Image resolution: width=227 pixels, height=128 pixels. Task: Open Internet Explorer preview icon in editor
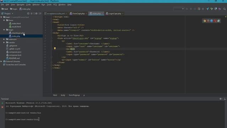tap(218, 21)
